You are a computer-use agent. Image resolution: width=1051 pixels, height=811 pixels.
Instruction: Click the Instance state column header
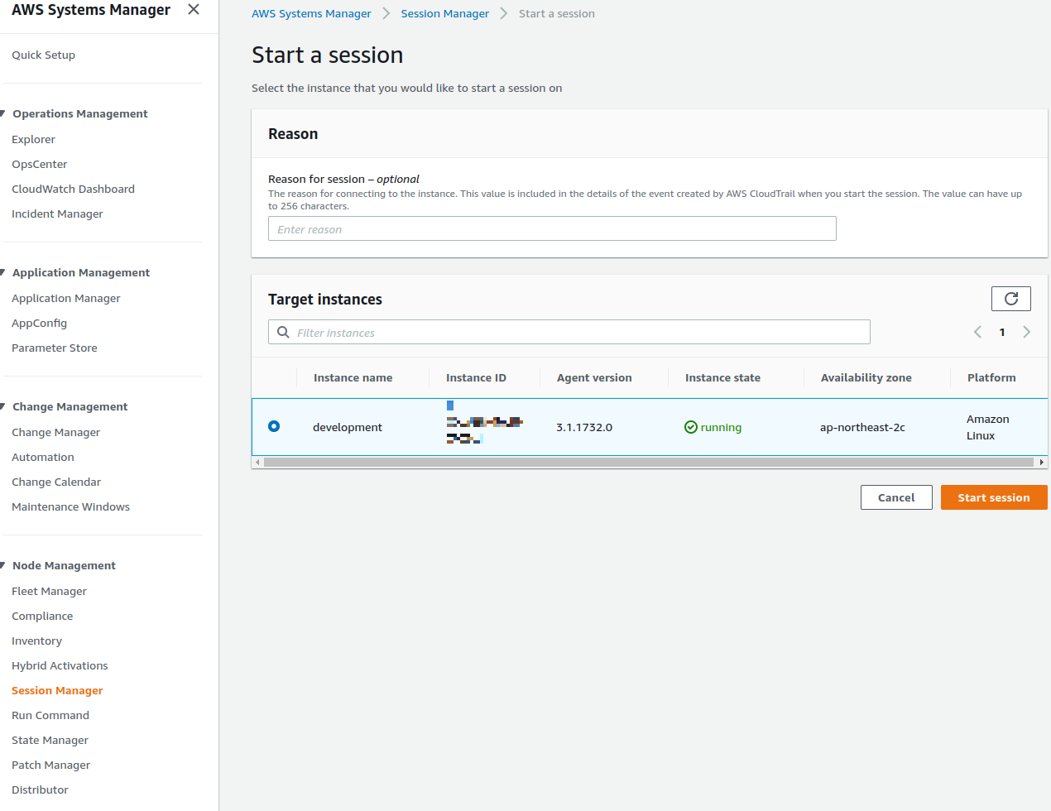[722, 377]
